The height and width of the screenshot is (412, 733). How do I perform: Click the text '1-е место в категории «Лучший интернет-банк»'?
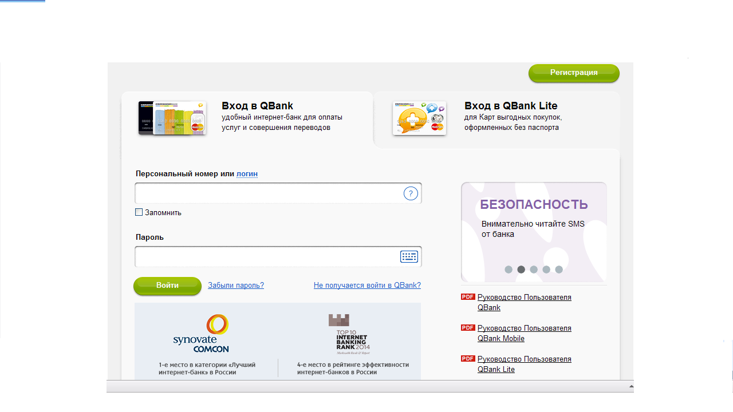[x=207, y=369]
